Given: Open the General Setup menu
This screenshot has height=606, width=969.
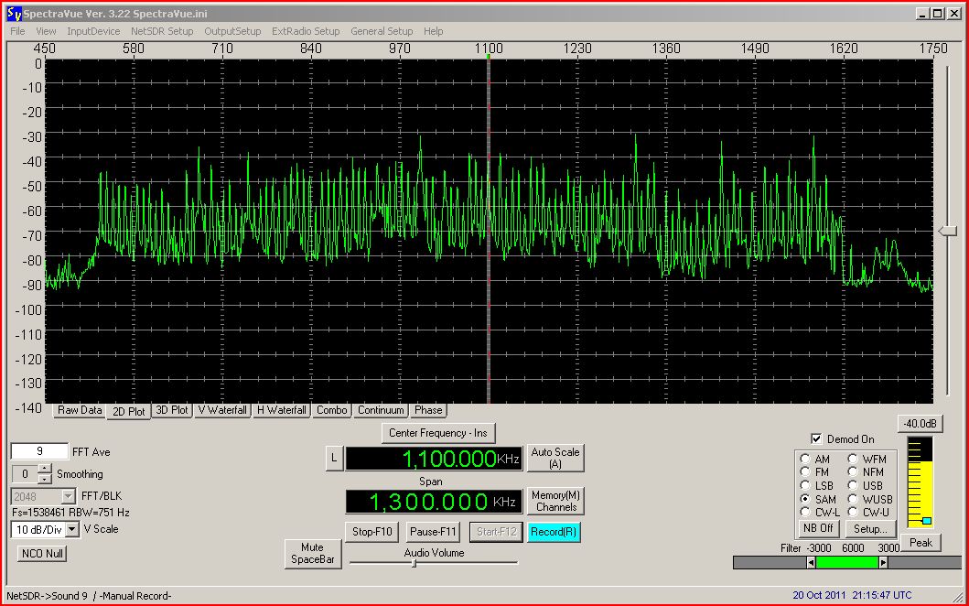Looking at the screenshot, I should [381, 31].
